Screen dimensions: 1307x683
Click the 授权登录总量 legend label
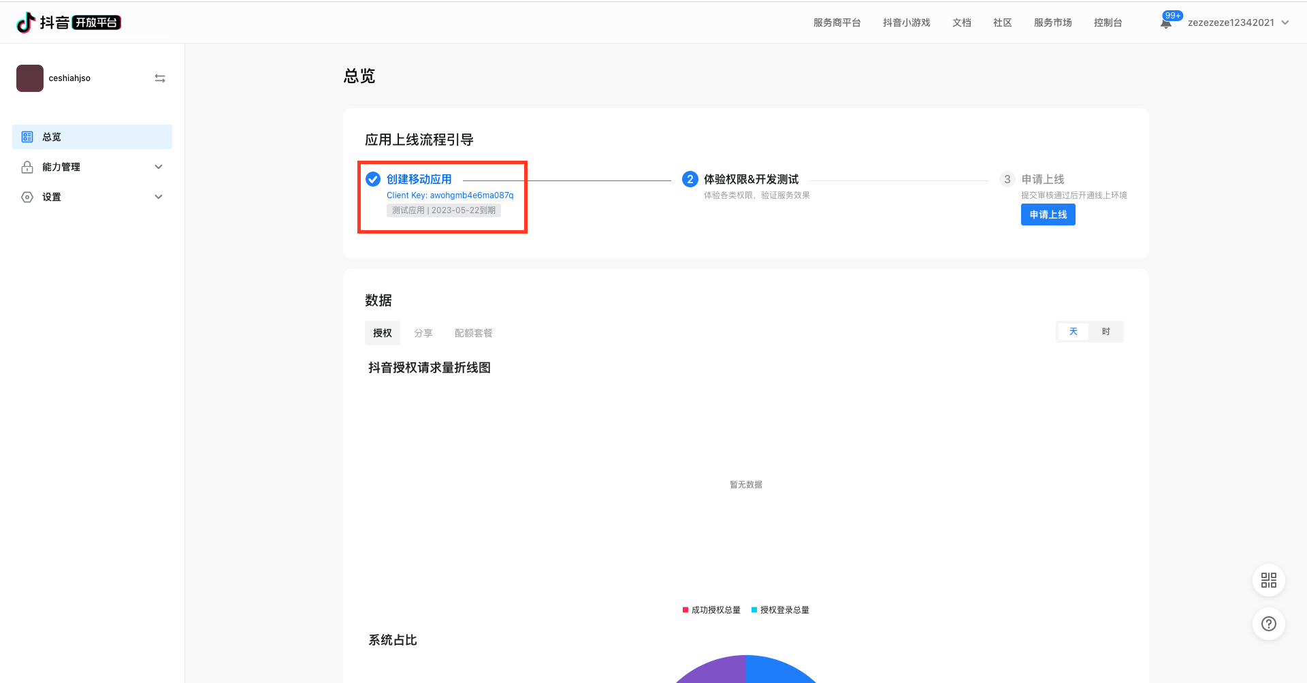click(785, 610)
